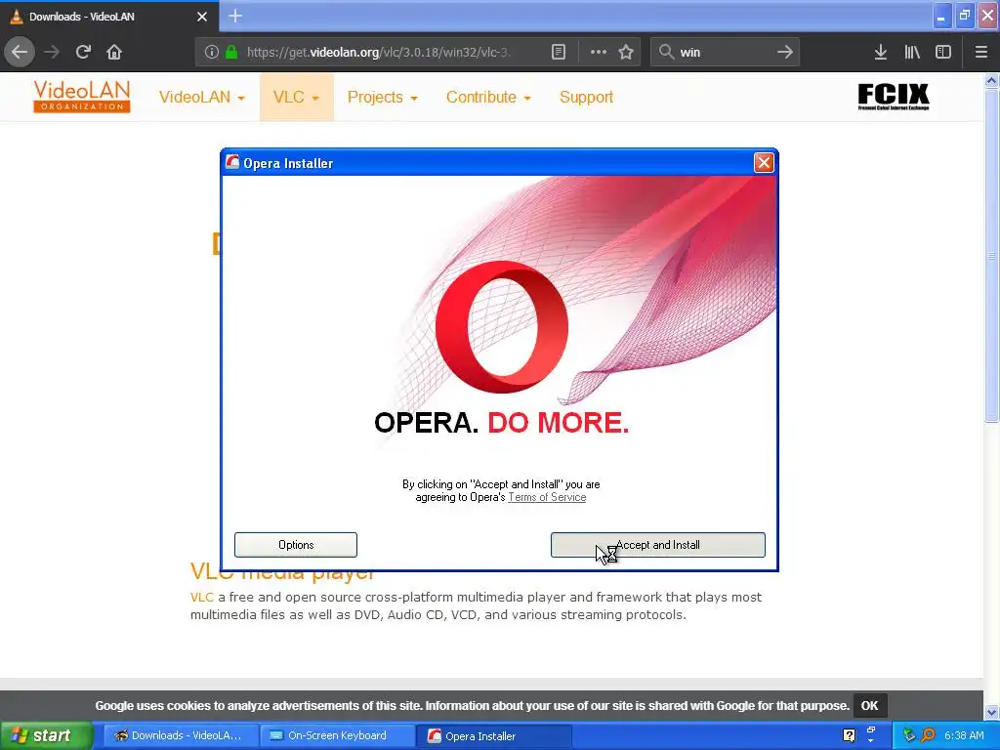This screenshot has height=750, width=1000.
Task: Click the vertical scrollbar thumb
Action: (992, 255)
